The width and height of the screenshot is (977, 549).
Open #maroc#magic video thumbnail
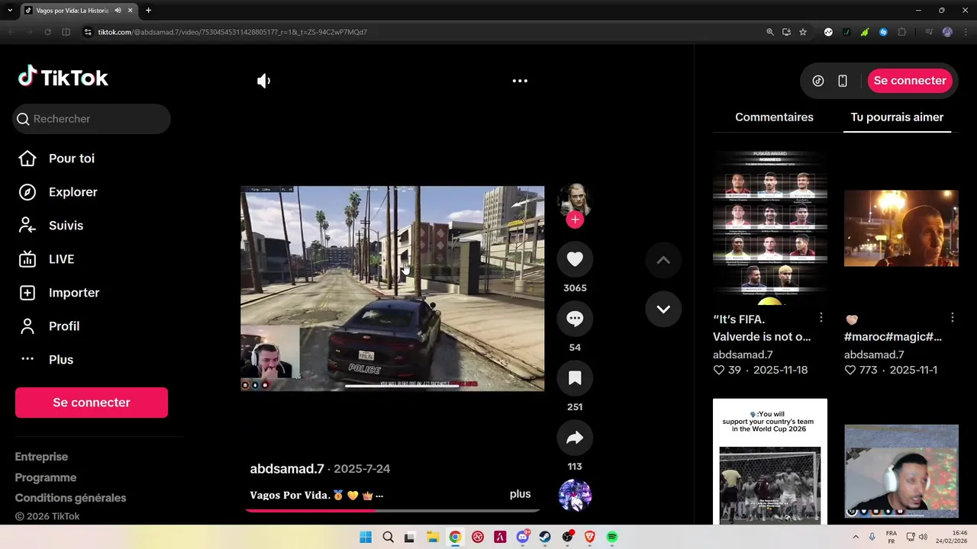tap(901, 228)
